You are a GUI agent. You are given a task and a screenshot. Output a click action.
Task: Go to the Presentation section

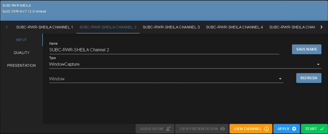click(22, 66)
